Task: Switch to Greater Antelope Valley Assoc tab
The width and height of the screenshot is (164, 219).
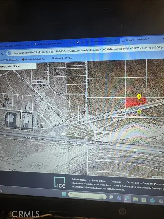Action: [x=13, y=45]
